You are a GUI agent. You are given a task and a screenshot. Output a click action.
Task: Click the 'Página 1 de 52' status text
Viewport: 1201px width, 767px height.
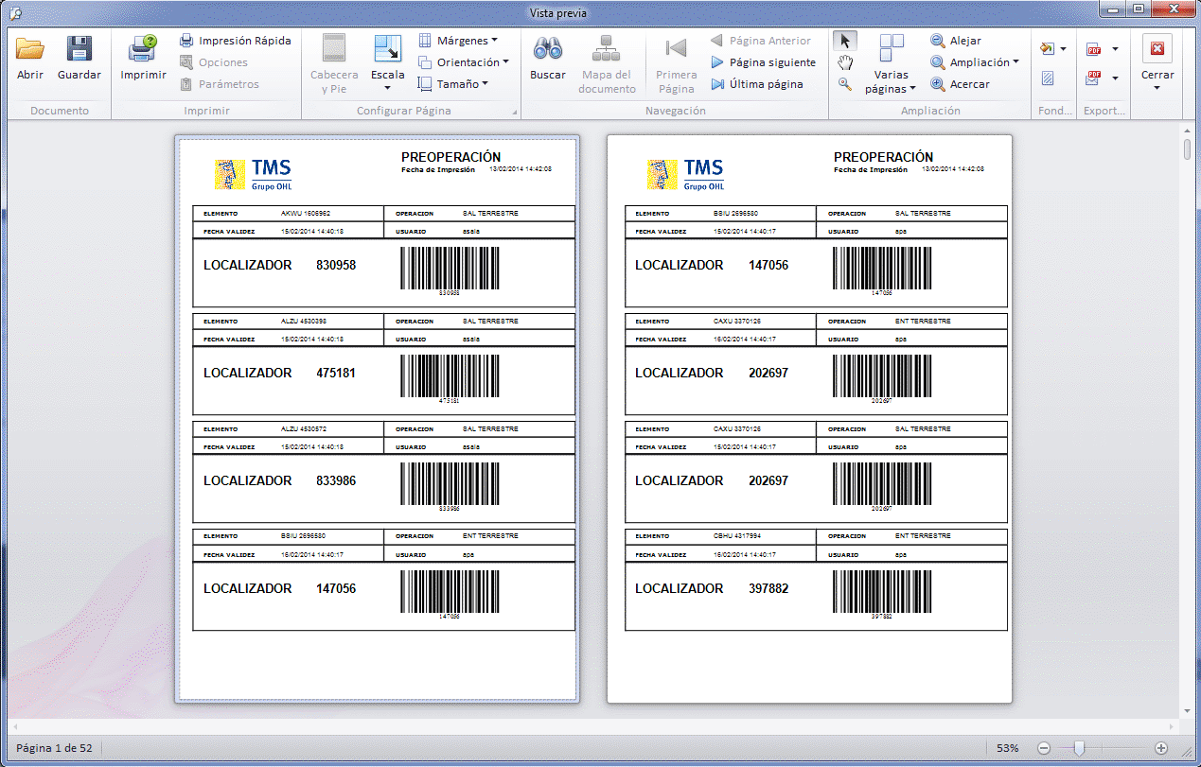point(54,748)
